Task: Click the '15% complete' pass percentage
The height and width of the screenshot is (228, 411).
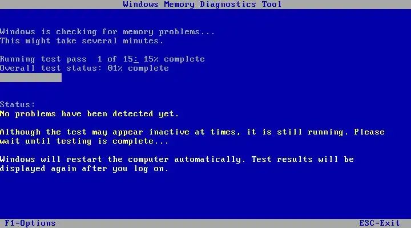Action: (174, 59)
